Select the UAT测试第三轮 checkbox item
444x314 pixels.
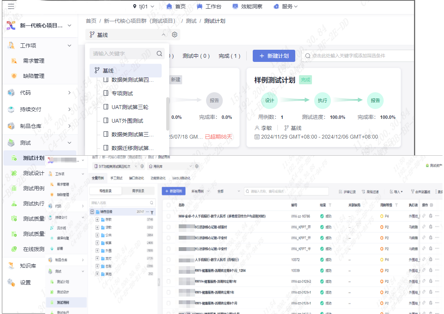tap(105, 107)
